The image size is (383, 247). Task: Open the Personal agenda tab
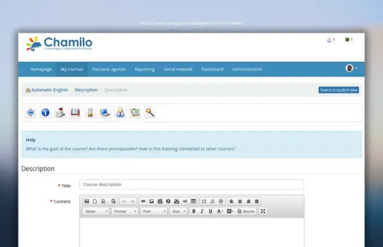pos(109,69)
